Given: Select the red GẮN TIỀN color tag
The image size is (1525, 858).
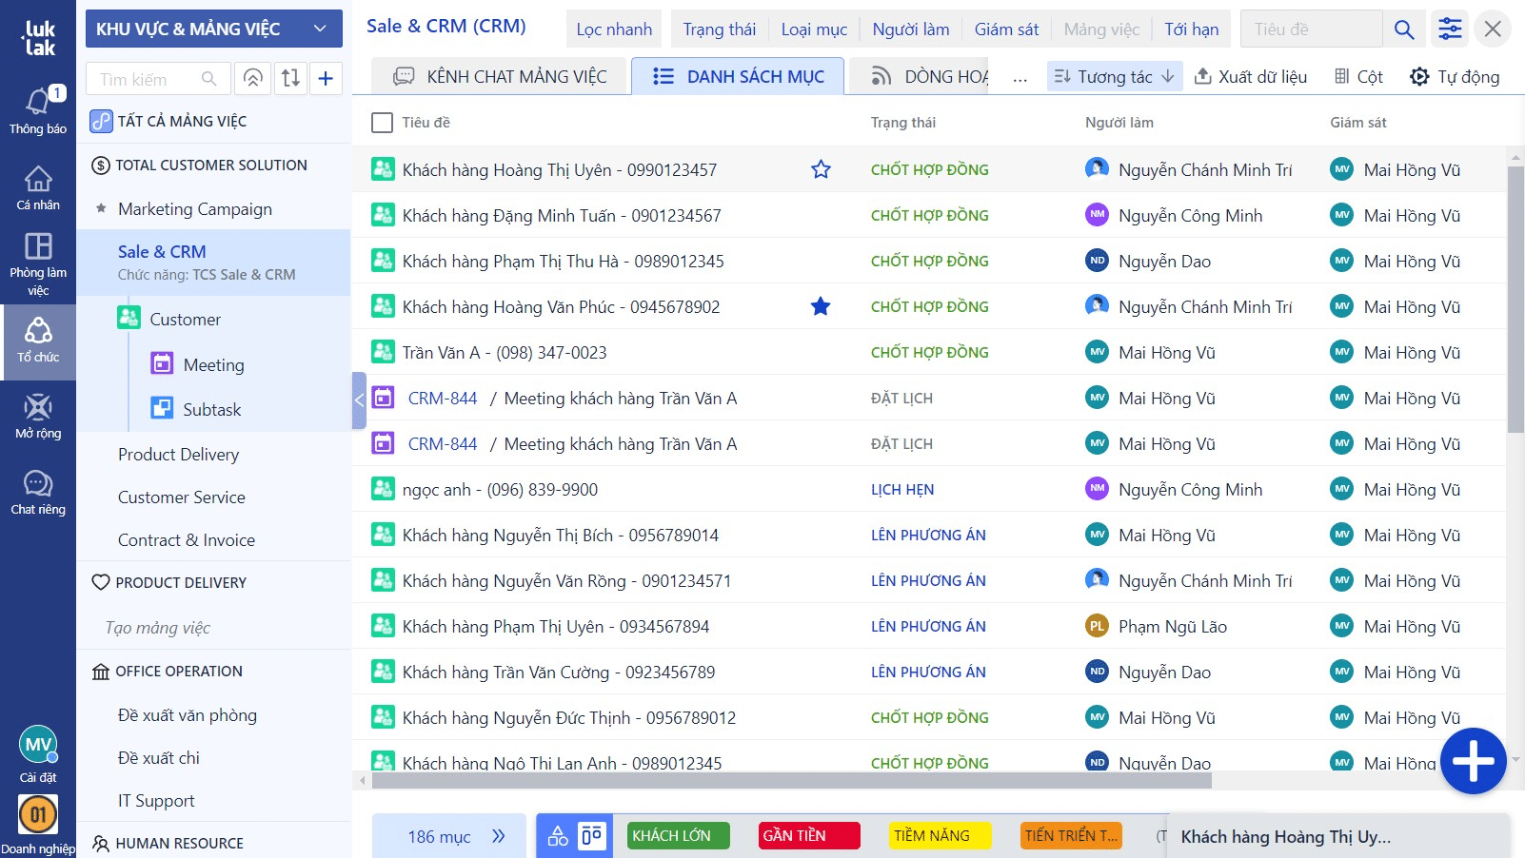Looking at the screenshot, I should [808, 836].
